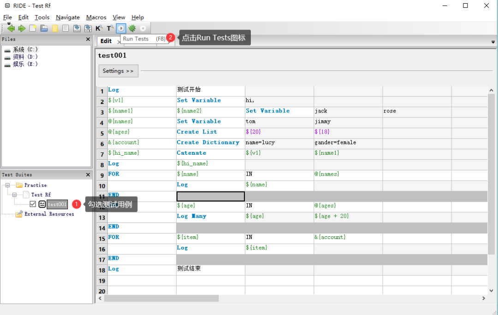498x315 pixels.
Task: Select row header number 5
Action: point(102,134)
